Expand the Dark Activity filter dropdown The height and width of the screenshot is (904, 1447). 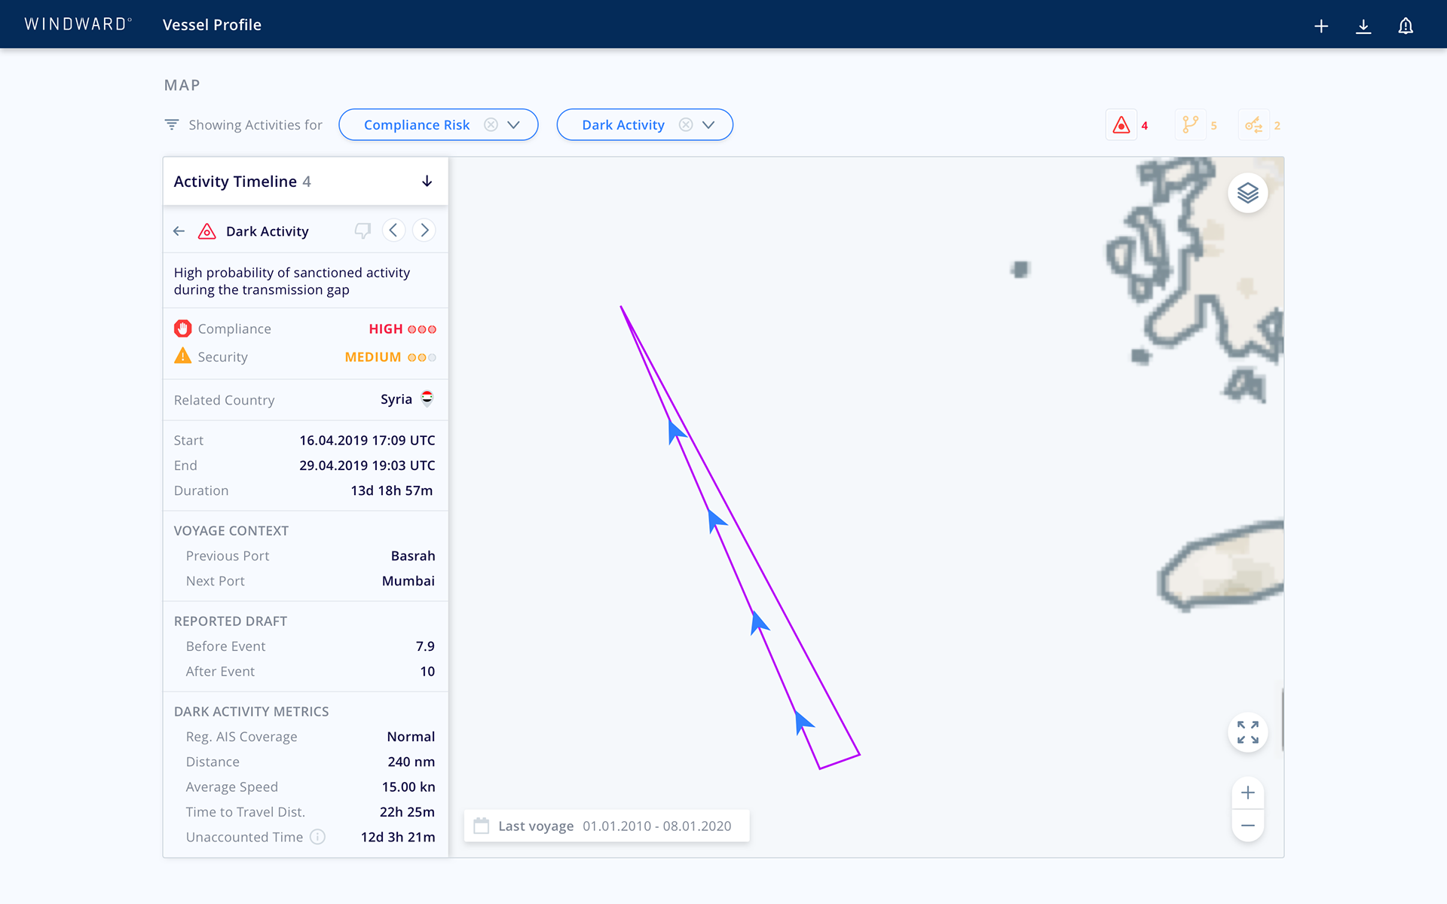[708, 125]
